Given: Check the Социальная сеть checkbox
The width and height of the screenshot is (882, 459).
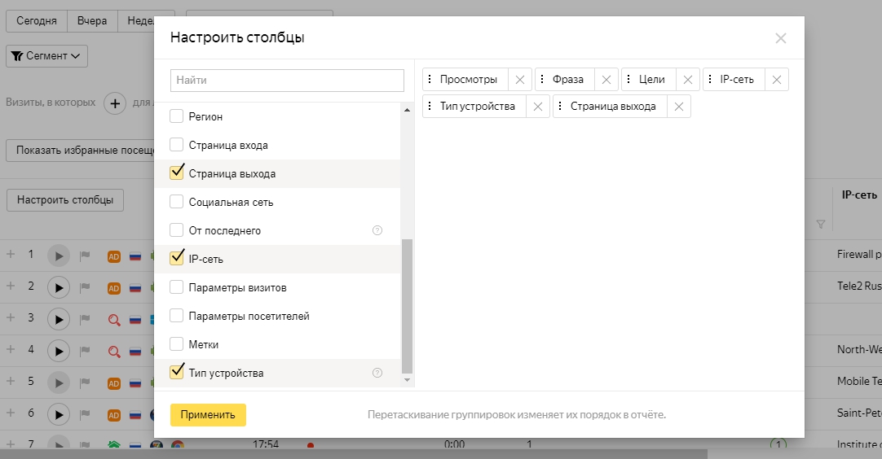Looking at the screenshot, I should (176, 202).
